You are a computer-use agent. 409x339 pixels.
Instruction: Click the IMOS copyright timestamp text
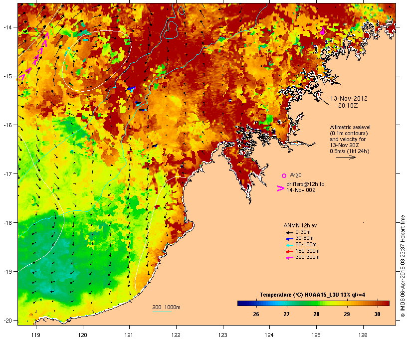pos(403,266)
